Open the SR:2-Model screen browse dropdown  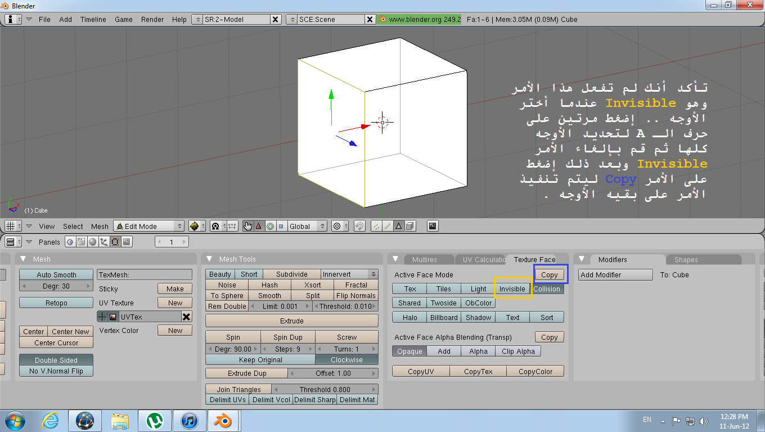point(197,19)
